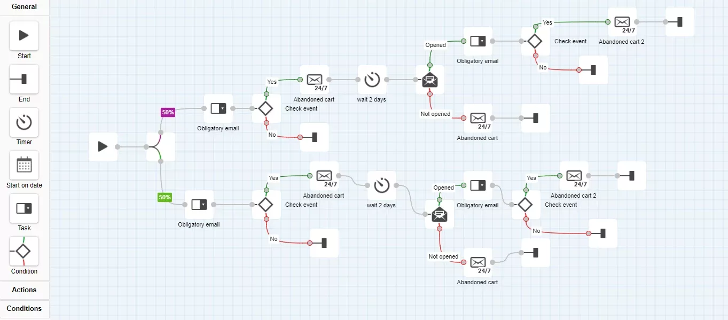Click the purple 50% split label

pos(168,112)
